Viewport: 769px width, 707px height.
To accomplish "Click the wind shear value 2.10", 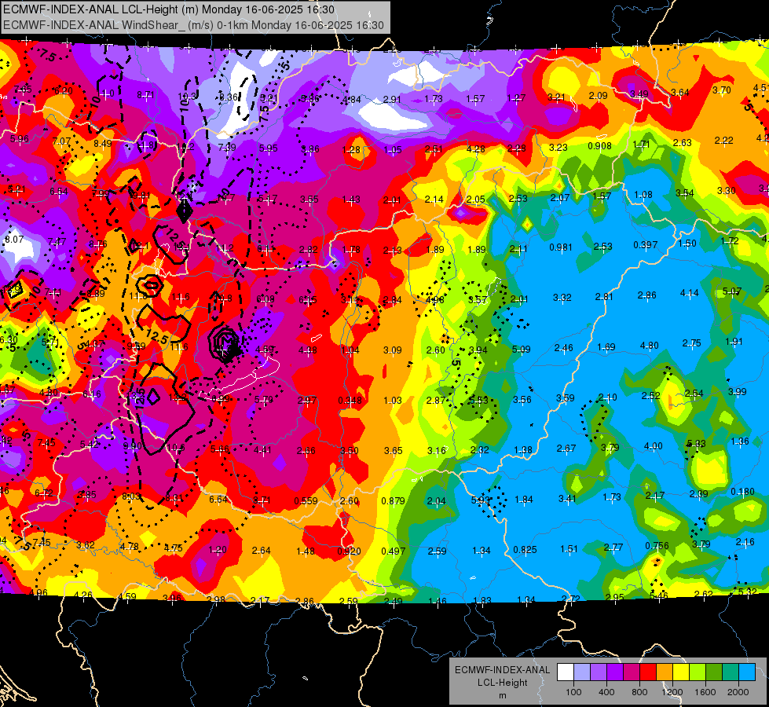I will 608,397.
